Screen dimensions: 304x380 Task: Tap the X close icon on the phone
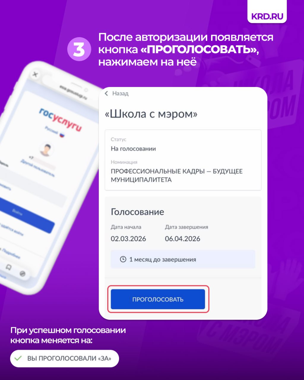point(35,74)
